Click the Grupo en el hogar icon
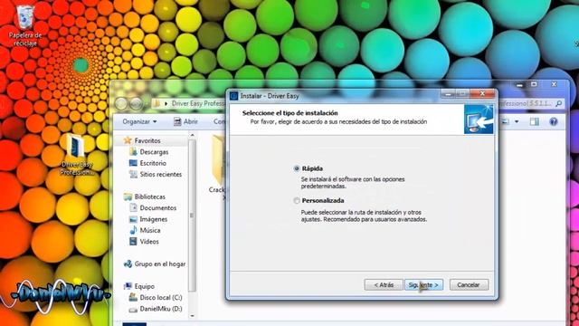The width and height of the screenshot is (579, 326). click(x=128, y=264)
